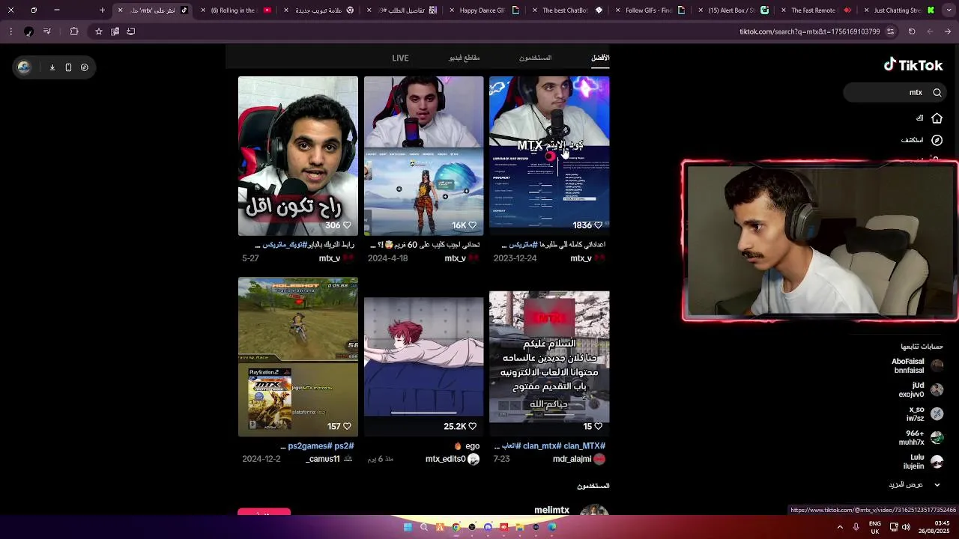The width and height of the screenshot is (959, 539).
Task: Like the ego video with 25.2K hearts
Action: pos(472,427)
